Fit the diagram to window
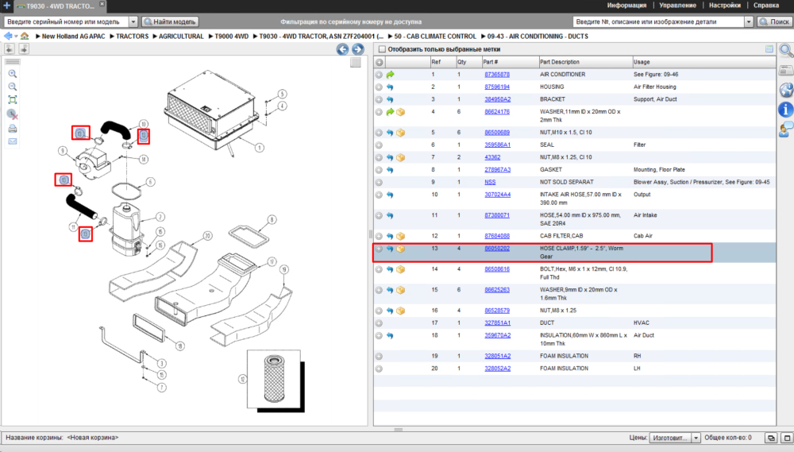The width and height of the screenshot is (794, 452). (x=13, y=100)
